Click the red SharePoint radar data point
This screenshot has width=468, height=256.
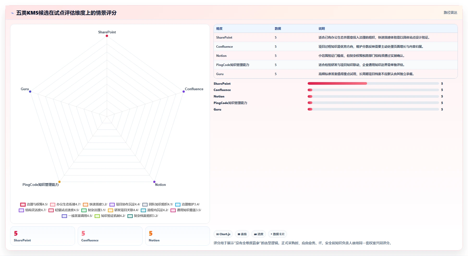(107, 36)
